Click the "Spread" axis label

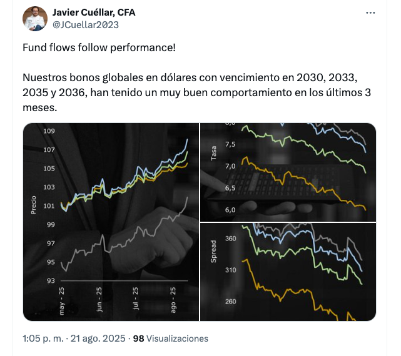point(214,250)
